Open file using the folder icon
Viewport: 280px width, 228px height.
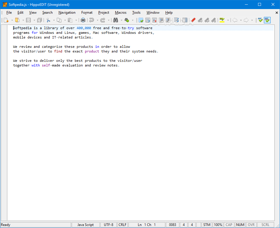click(x=17, y=20)
